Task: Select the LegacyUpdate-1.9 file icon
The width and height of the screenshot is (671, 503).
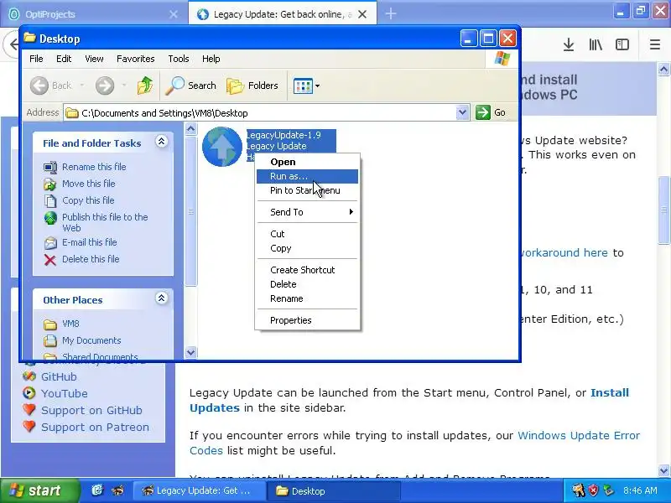Action: [222, 146]
